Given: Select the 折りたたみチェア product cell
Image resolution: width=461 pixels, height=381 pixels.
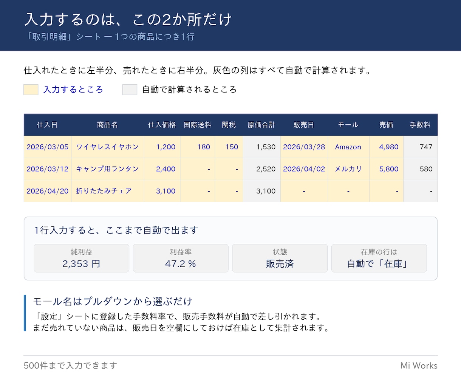Looking at the screenshot, I should 108,191.
